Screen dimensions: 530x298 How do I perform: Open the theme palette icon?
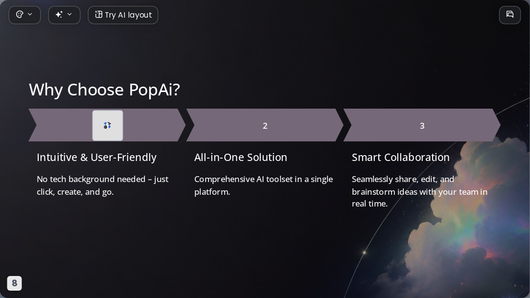point(20,15)
